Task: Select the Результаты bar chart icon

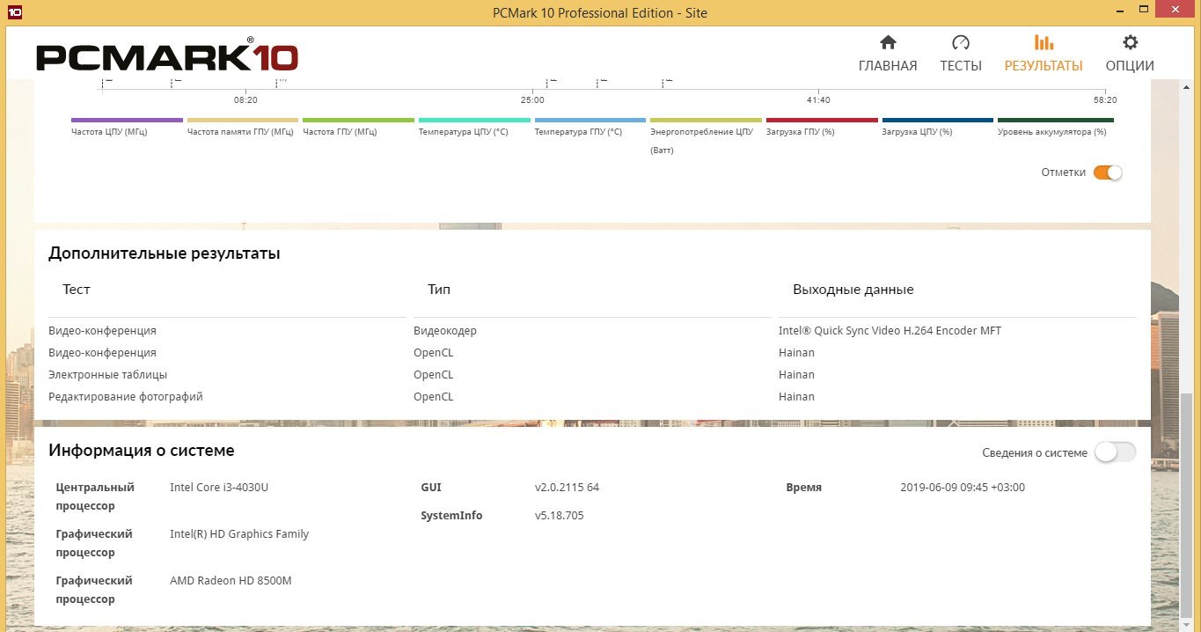Action: click(x=1044, y=43)
